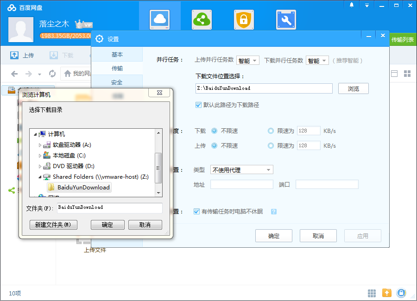The height and width of the screenshot is (301, 417).
Task: Click the proxy address (地址) field
Action: point(242,184)
